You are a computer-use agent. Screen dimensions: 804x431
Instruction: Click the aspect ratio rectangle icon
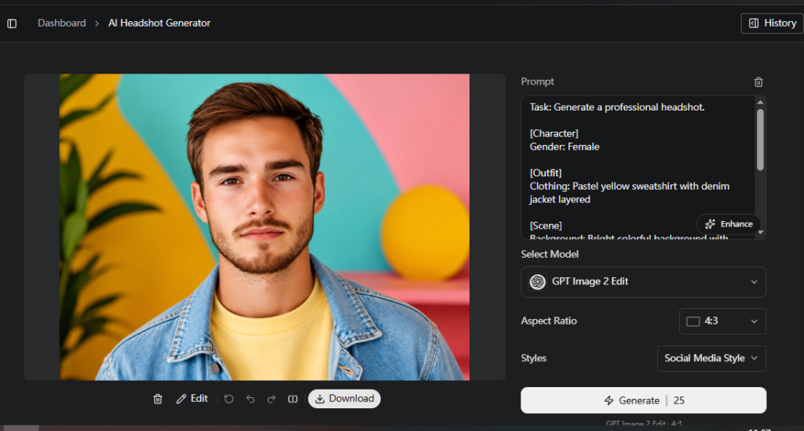[693, 321]
